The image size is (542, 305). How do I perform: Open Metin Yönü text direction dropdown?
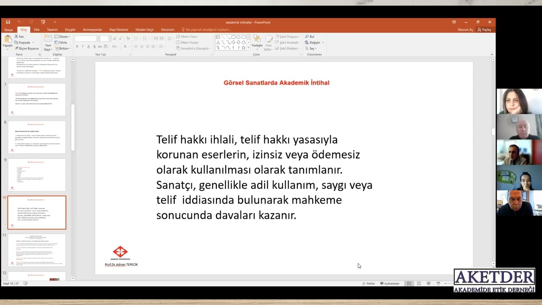pos(188,36)
